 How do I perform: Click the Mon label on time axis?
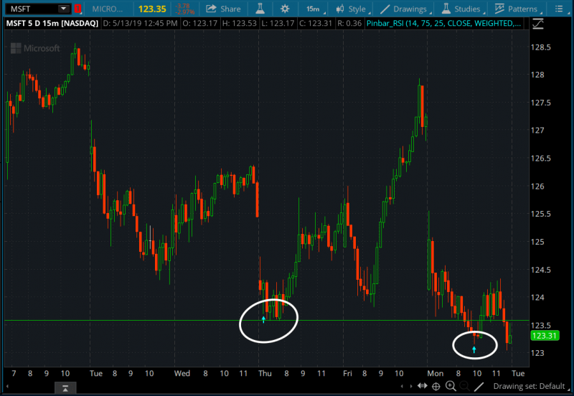pyautogui.click(x=436, y=373)
